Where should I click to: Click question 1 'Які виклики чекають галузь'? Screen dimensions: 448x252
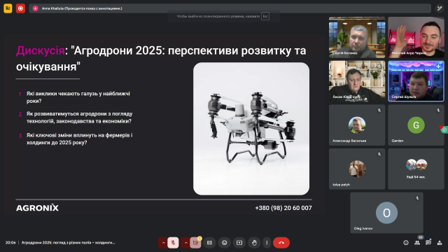(x=78, y=97)
